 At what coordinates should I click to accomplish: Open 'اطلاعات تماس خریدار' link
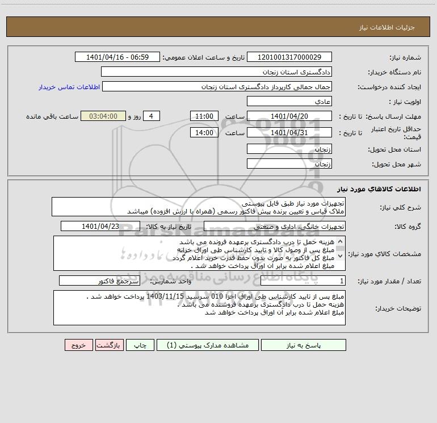point(69,87)
